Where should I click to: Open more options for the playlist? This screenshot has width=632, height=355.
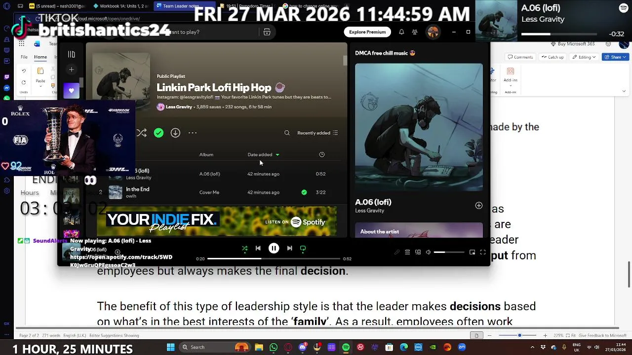tap(193, 133)
